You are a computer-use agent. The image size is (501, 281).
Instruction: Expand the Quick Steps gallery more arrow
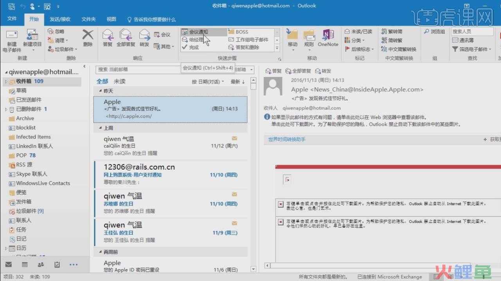277,48
